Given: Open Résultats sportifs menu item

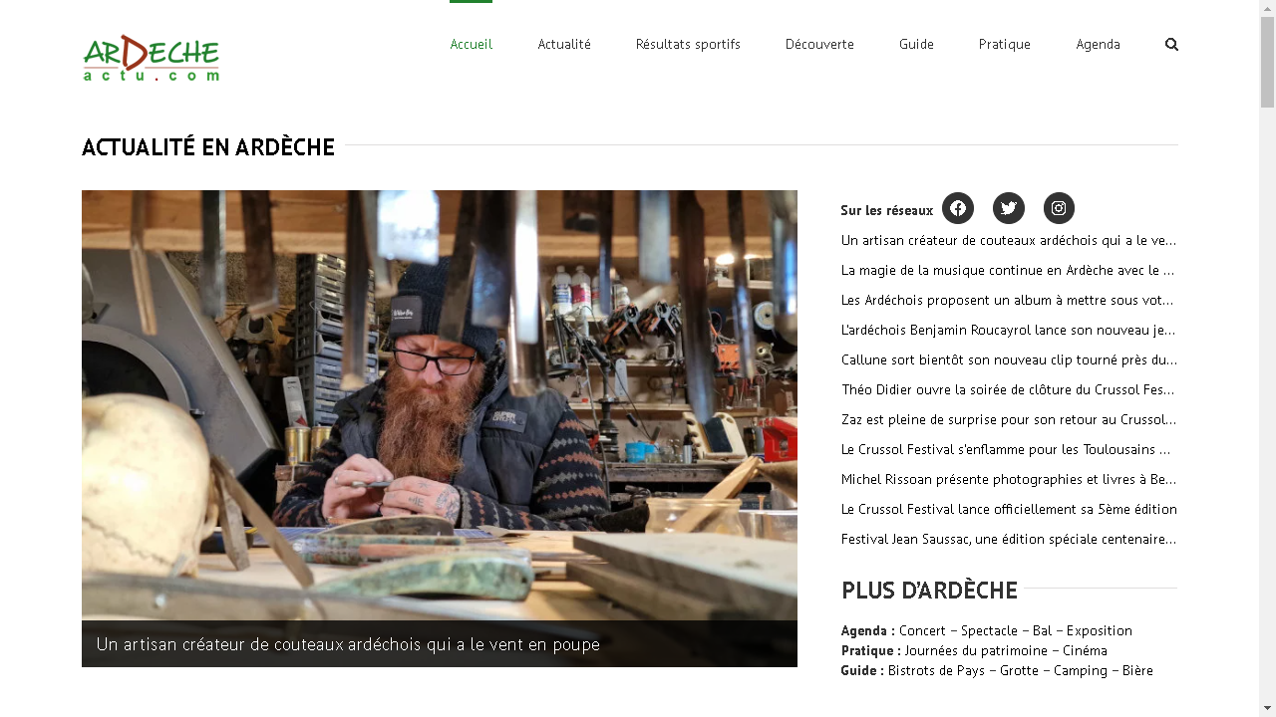Looking at the screenshot, I should pos(688,44).
